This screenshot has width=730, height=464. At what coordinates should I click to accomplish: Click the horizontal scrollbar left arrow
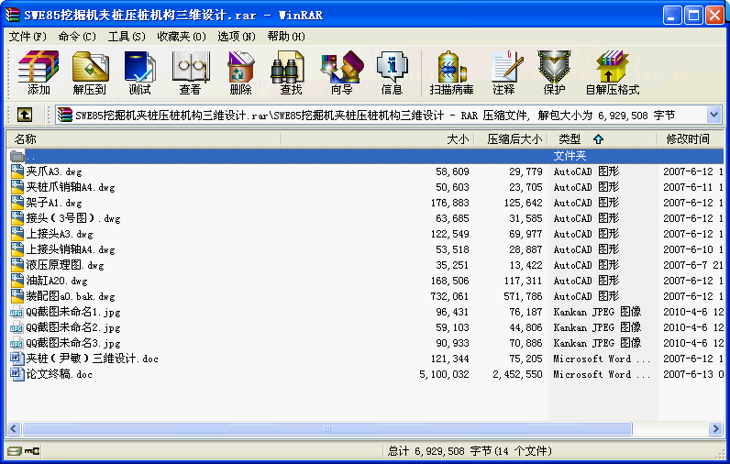[x=14, y=428]
